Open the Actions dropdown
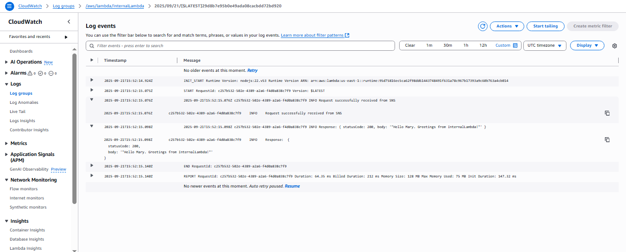Viewport: 626px width, 252px height. click(507, 26)
